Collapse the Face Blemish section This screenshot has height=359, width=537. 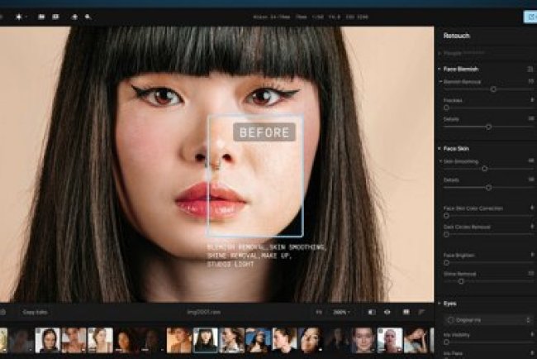click(439, 69)
